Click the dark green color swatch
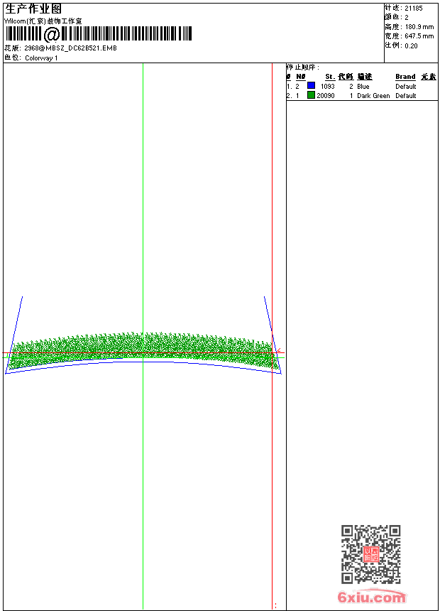This screenshot has height=611, width=440. coord(311,94)
